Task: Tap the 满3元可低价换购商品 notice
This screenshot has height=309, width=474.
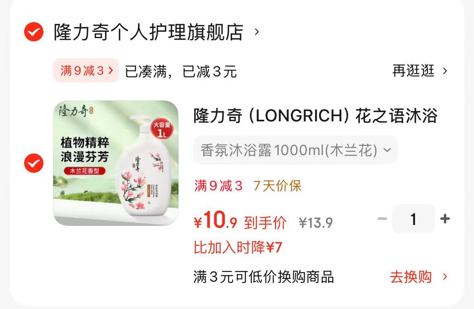Action: [264, 277]
